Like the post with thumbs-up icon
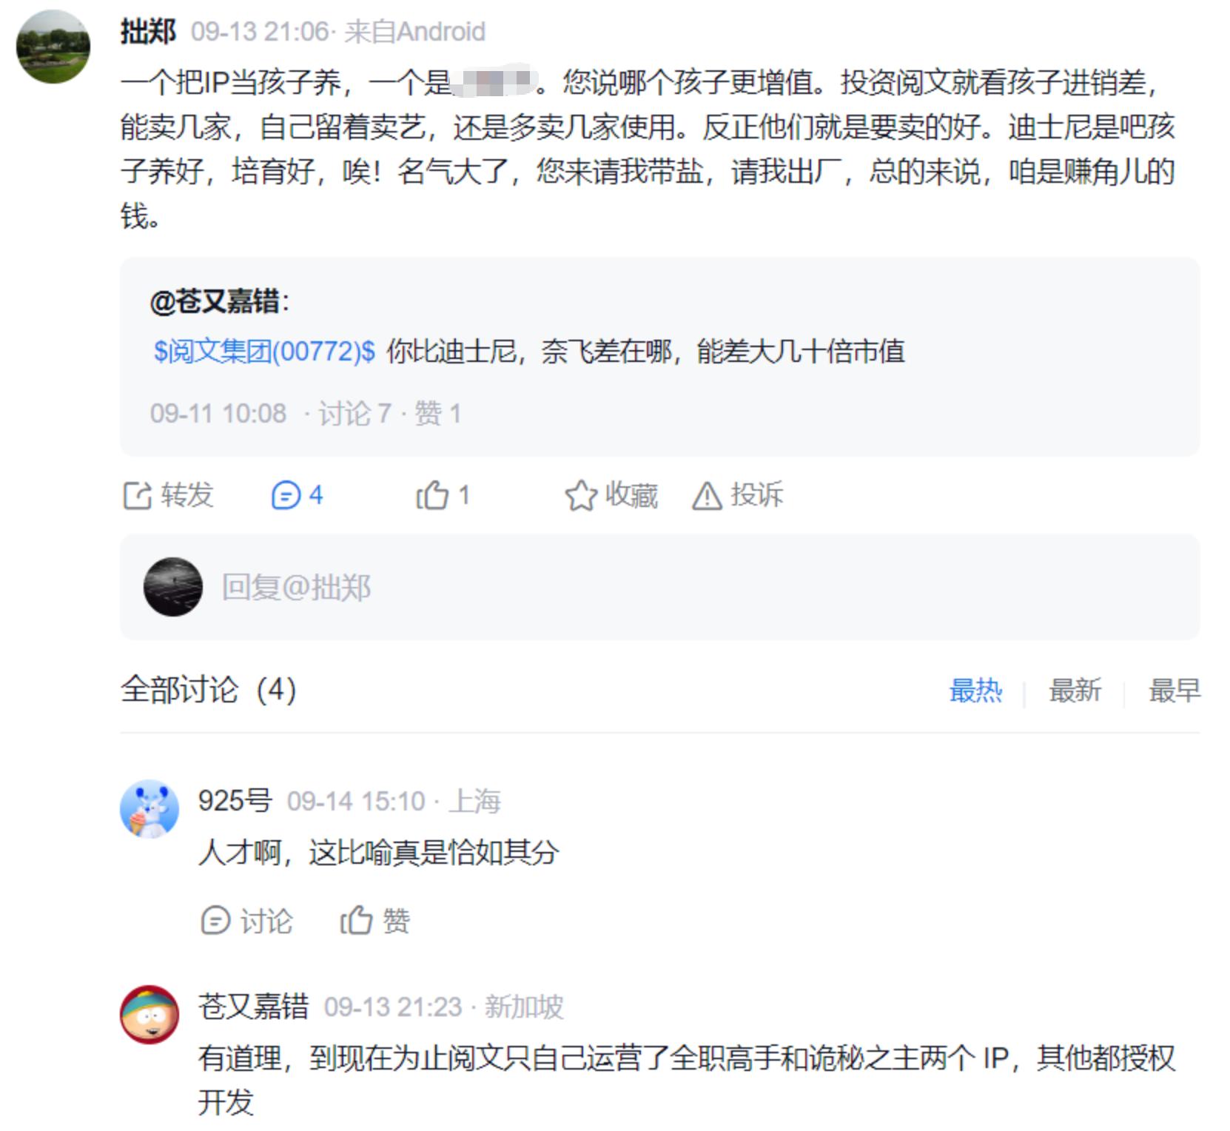The height and width of the screenshot is (1131, 1230). 432,495
